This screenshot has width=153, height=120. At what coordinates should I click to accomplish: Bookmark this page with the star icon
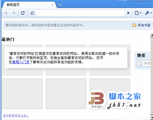[x=32, y=13]
